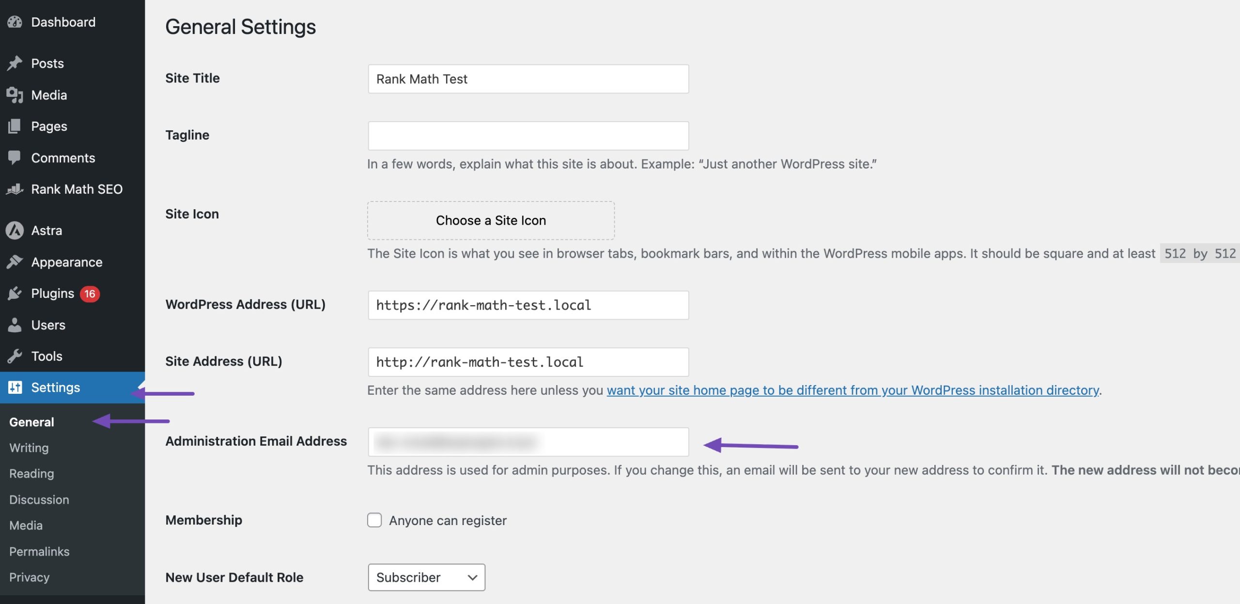Focus the Administration Email Address field
The image size is (1240, 604).
(x=528, y=442)
